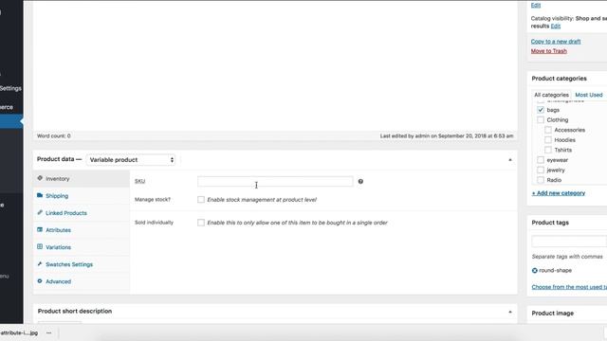Viewport: 607px width, 341px height.
Task: Remove the round-shape tag
Action: point(535,271)
